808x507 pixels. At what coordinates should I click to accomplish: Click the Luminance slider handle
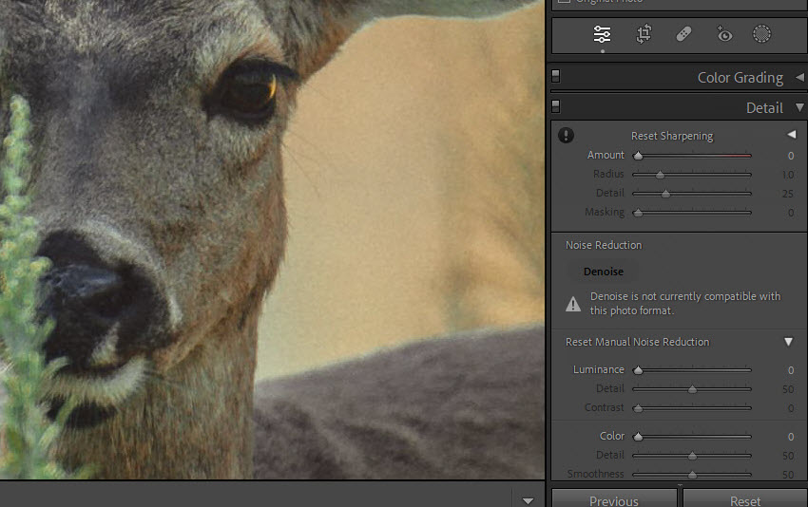[x=638, y=370]
